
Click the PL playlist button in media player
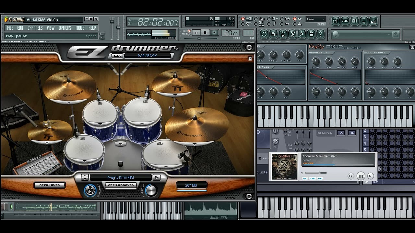pos(305,179)
